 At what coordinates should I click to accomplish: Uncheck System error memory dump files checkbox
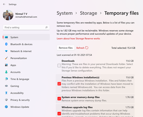[59, 99]
